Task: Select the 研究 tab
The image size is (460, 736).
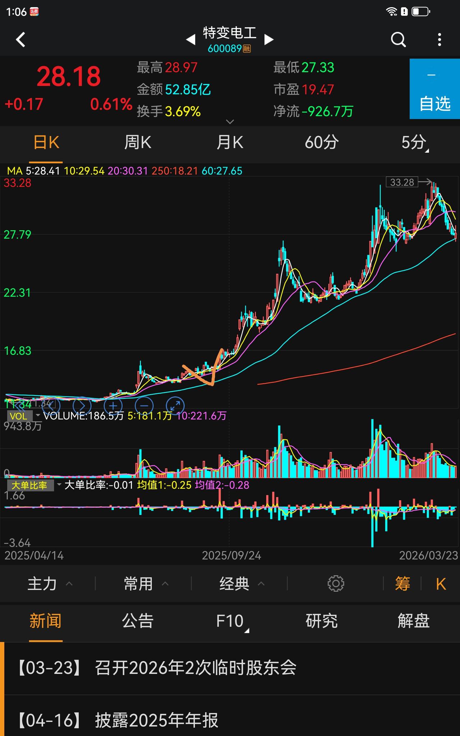Action: coord(322,621)
